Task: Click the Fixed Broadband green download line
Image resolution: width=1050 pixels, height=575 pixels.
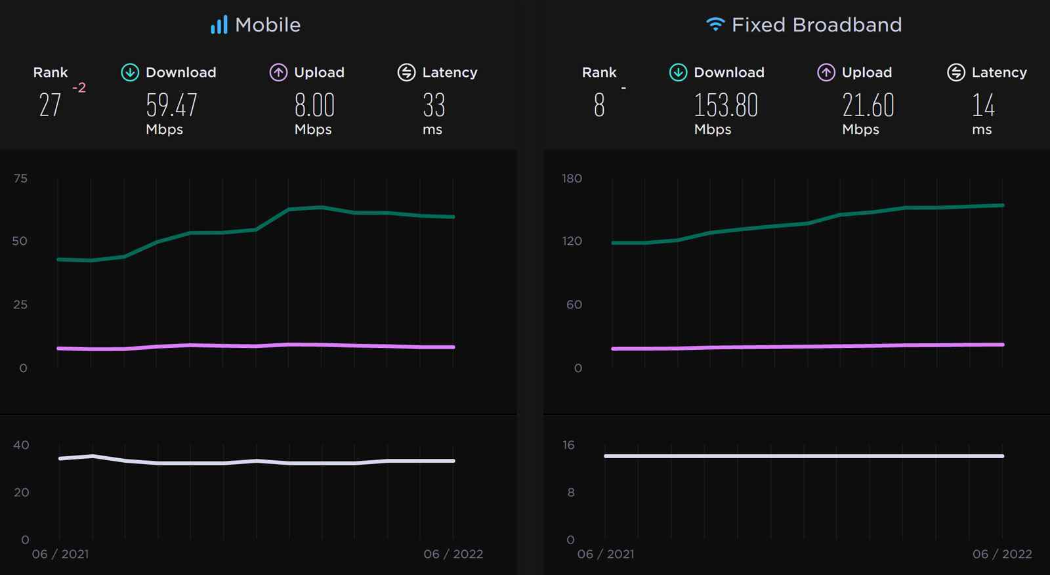Action: pyautogui.click(x=807, y=224)
